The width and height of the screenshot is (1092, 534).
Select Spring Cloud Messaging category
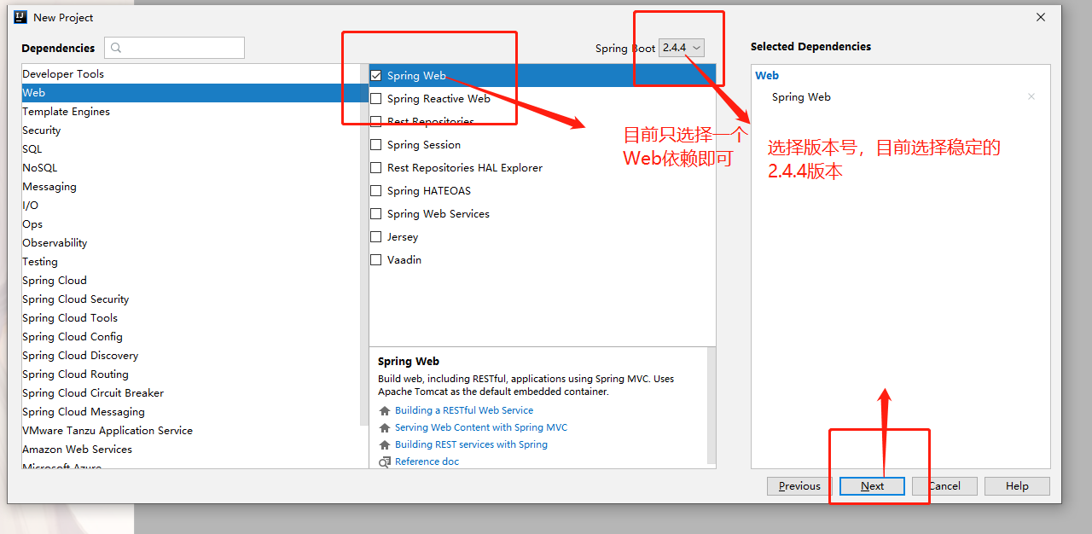pyautogui.click(x=191, y=412)
